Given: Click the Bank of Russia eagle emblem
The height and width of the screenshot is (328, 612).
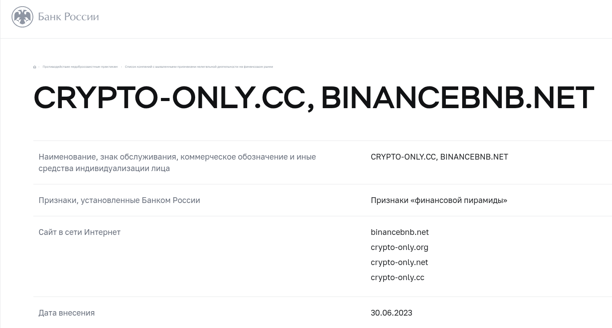Looking at the screenshot, I should [22, 17].
